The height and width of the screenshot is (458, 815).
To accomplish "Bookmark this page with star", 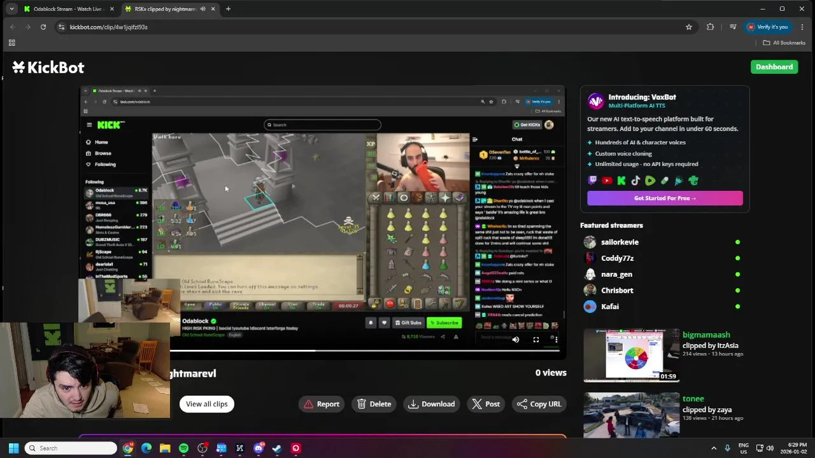I will pyautogui.click(x=689, y=27).
